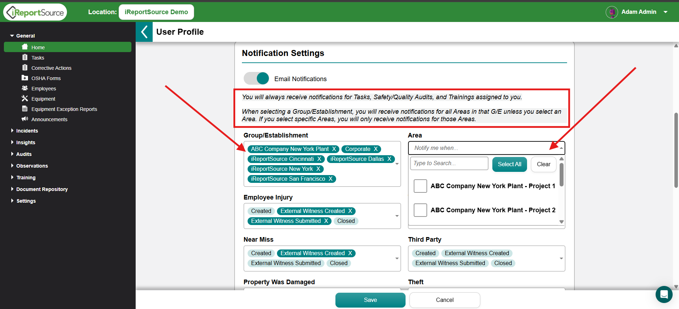679x309 pixels.
Task: Expand the Observations section
Action: [x=12, y=165]
